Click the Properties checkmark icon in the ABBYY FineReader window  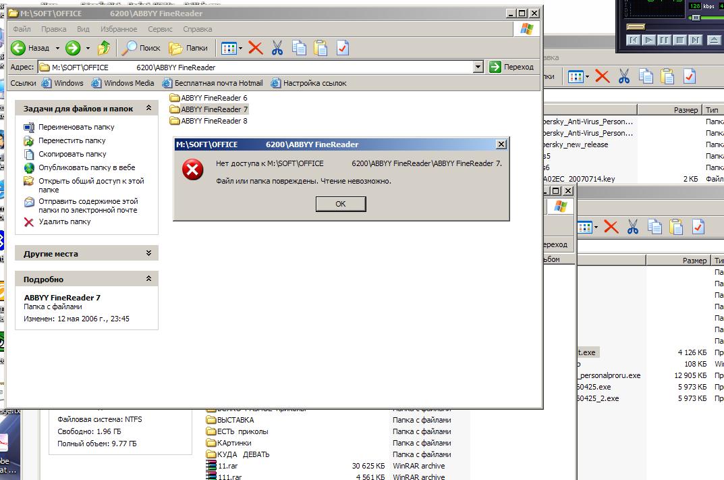[343, 48]
